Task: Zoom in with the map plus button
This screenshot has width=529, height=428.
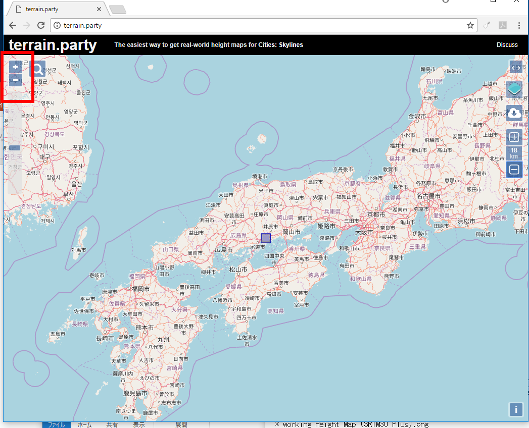Action: click(x=16, y=67)
